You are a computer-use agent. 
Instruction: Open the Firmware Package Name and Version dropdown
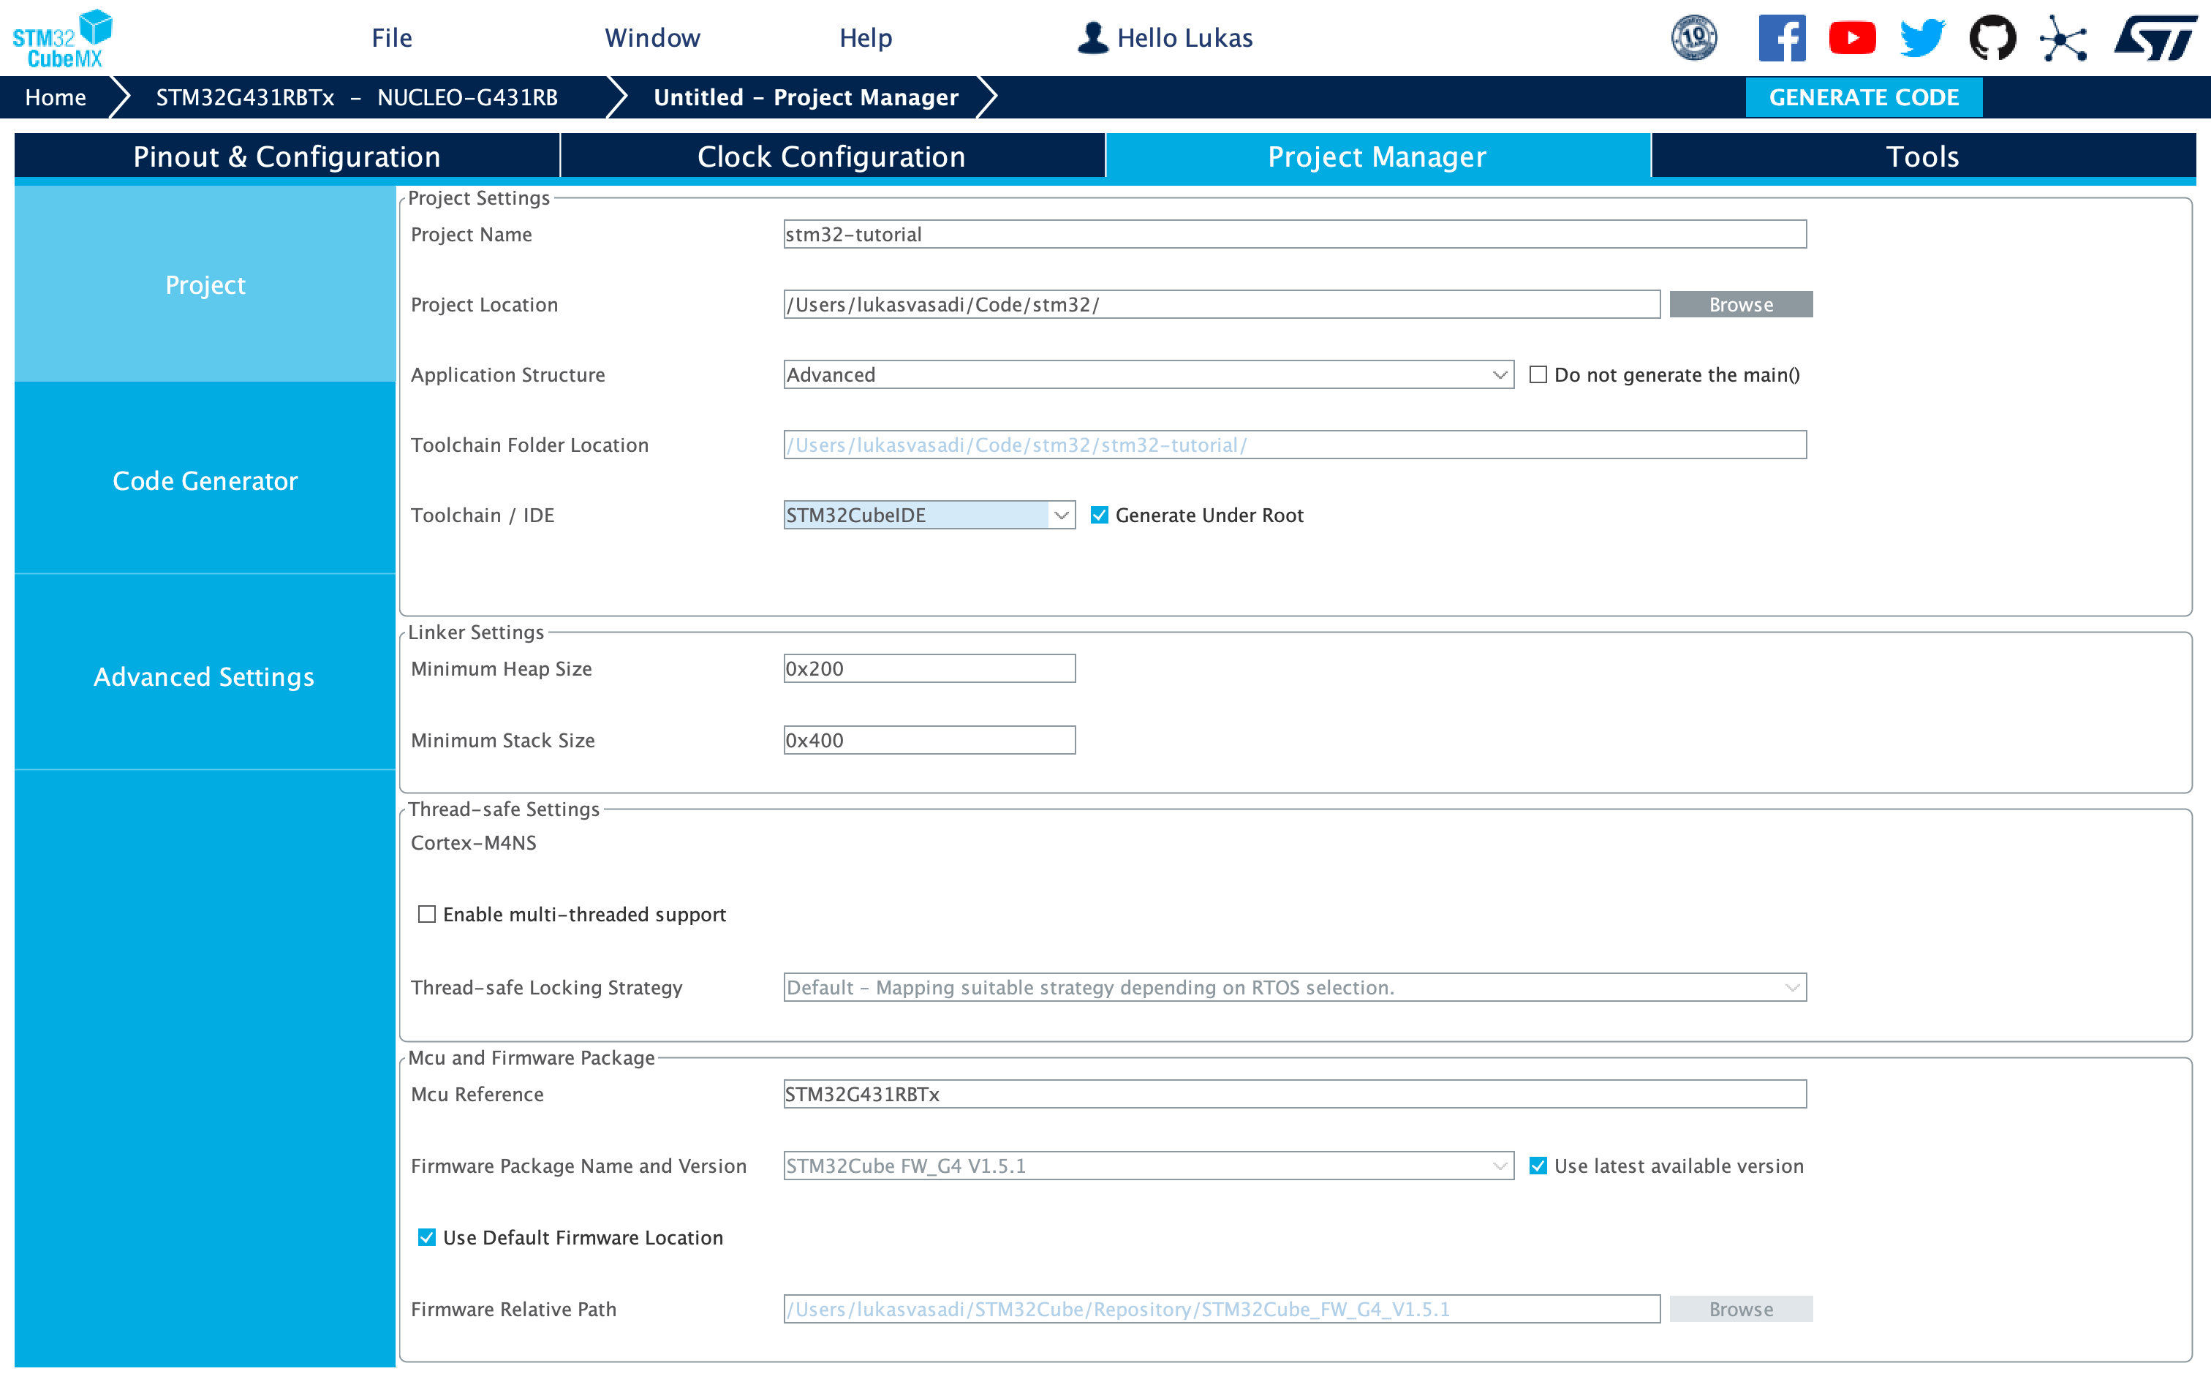click(1498, 1166)
